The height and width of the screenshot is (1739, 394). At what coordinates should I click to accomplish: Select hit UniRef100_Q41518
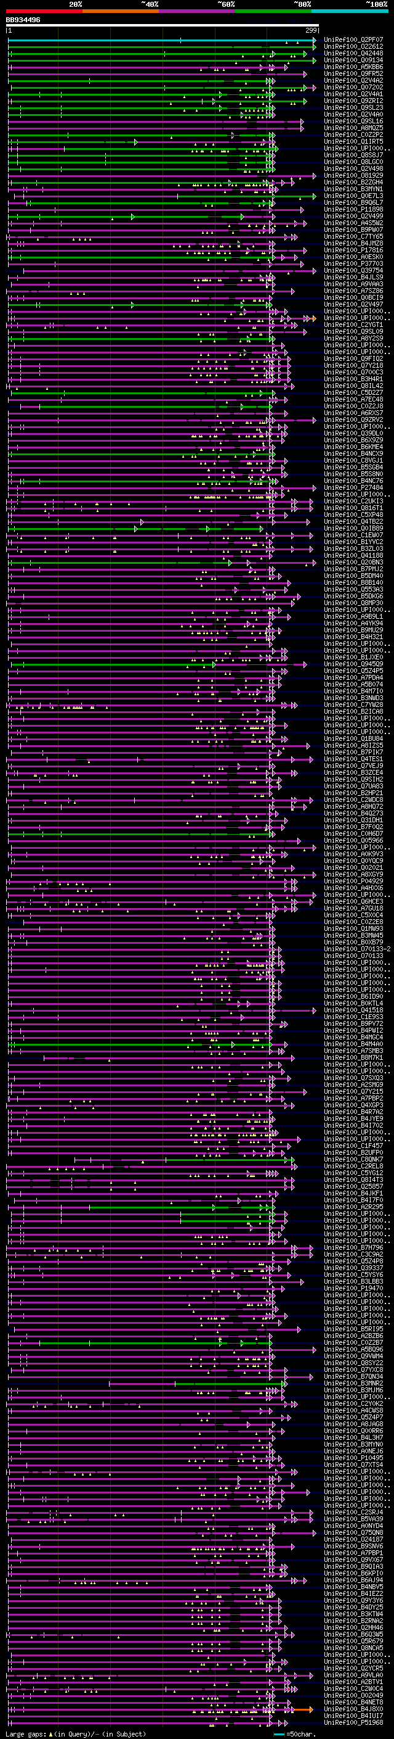click(353, 1010)
